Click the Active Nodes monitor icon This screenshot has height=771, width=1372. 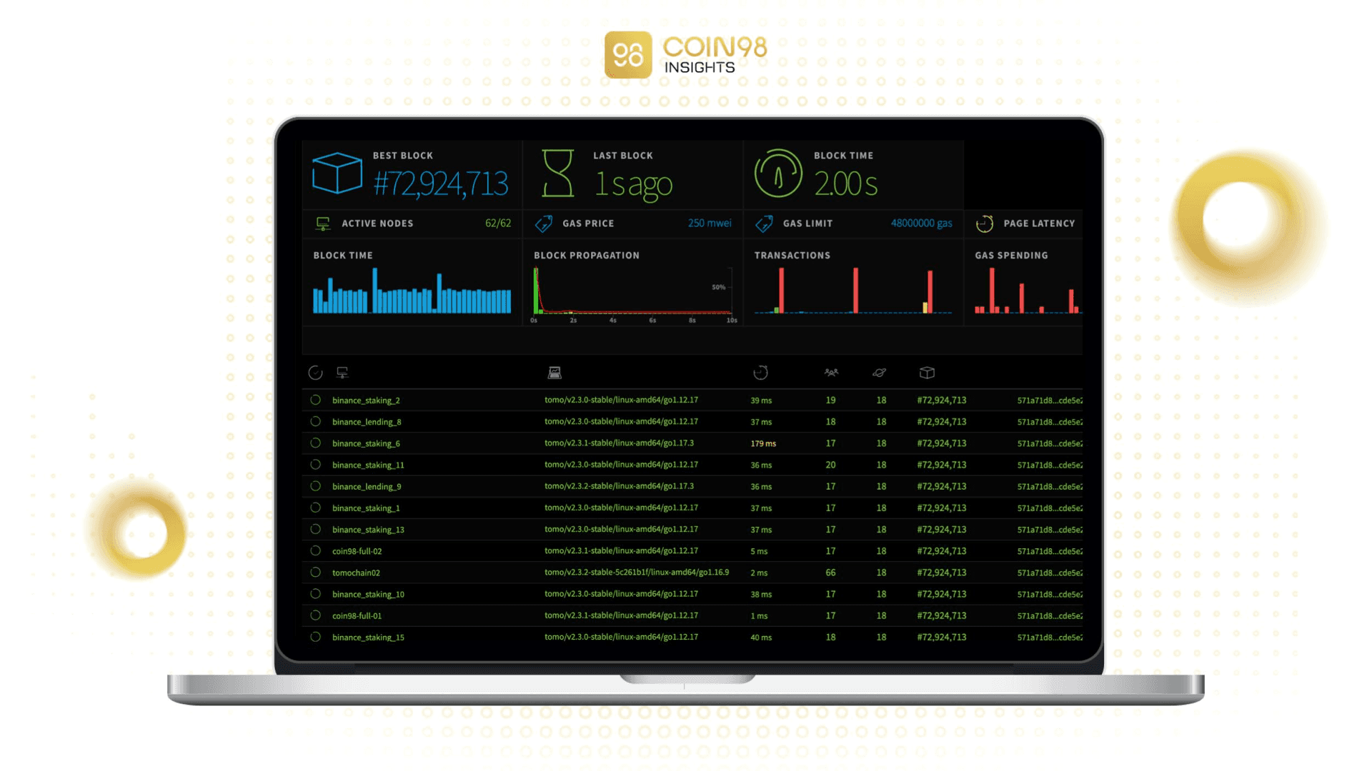[x=323, y=224]
